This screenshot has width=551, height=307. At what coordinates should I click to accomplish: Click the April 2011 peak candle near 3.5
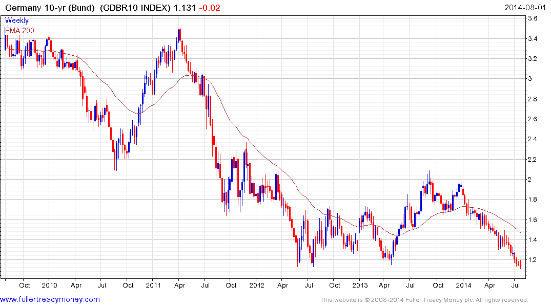(x=179, y=35)
